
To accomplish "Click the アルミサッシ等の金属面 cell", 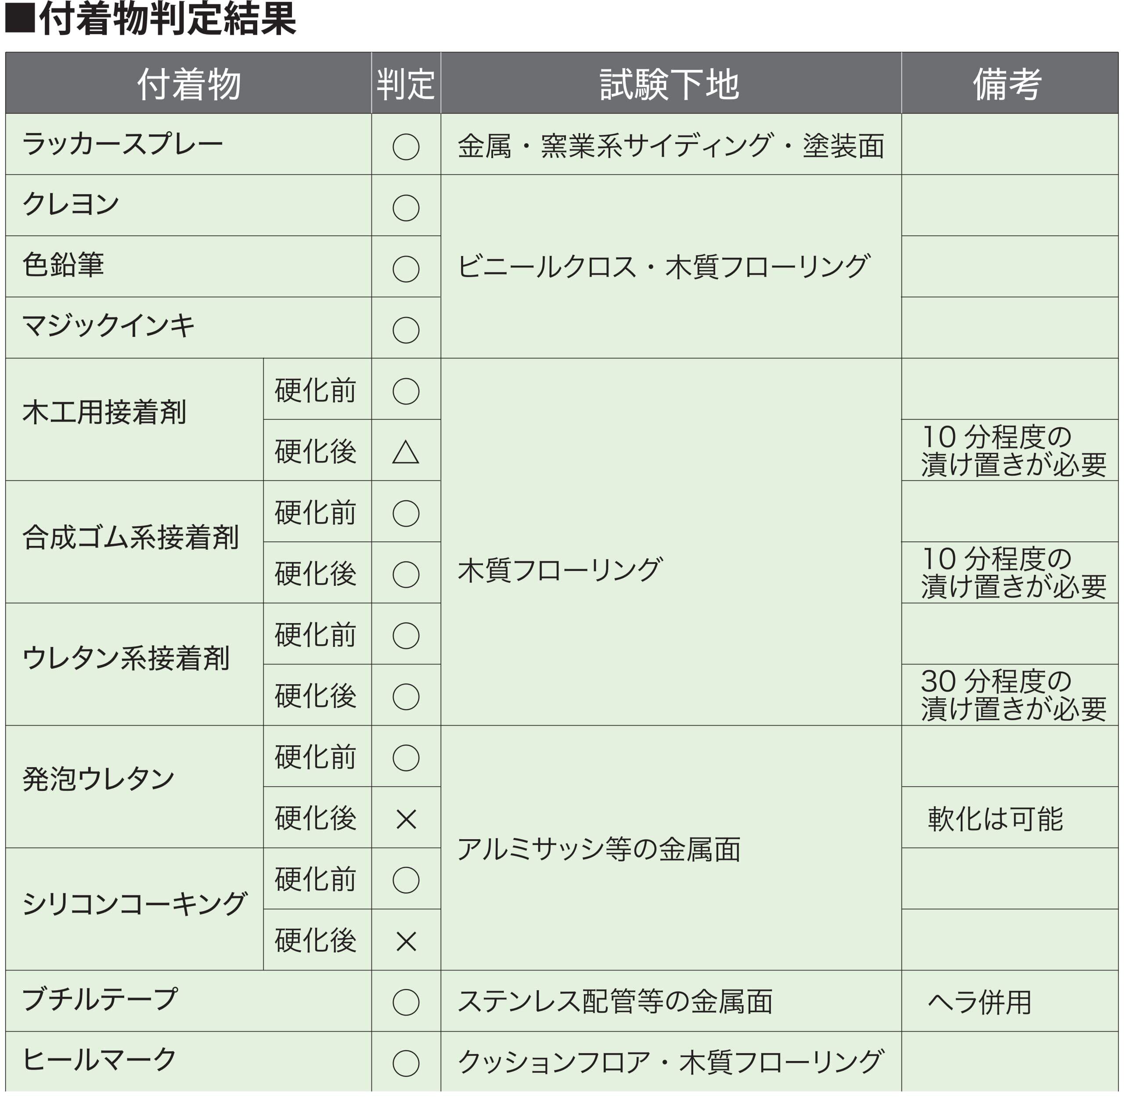I will (599, 850).
